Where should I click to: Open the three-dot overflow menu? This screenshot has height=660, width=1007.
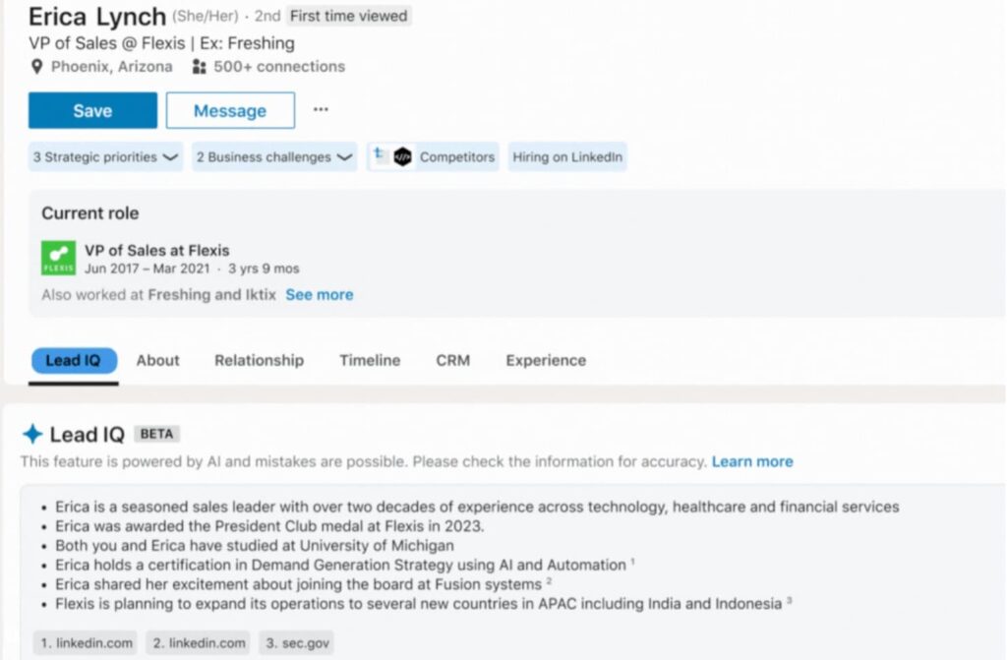321,110
